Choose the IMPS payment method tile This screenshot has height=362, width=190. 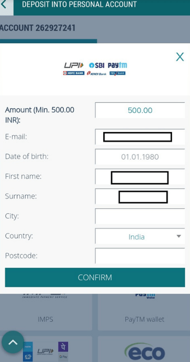[x=46, y=312]
